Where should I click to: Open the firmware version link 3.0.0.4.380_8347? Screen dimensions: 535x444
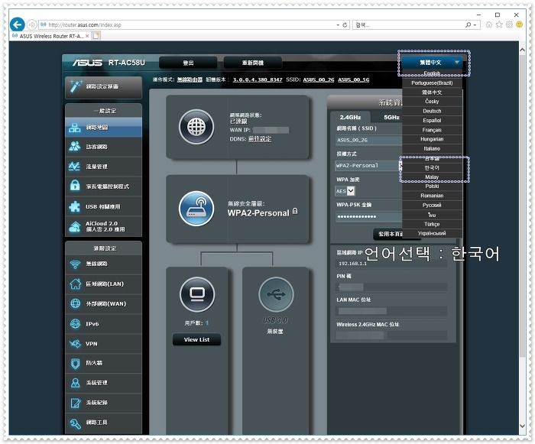pos(258,79)
